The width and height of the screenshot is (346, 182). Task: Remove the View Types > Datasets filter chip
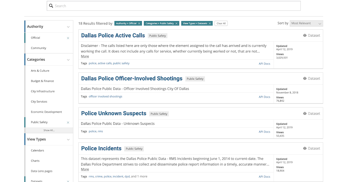210,23
